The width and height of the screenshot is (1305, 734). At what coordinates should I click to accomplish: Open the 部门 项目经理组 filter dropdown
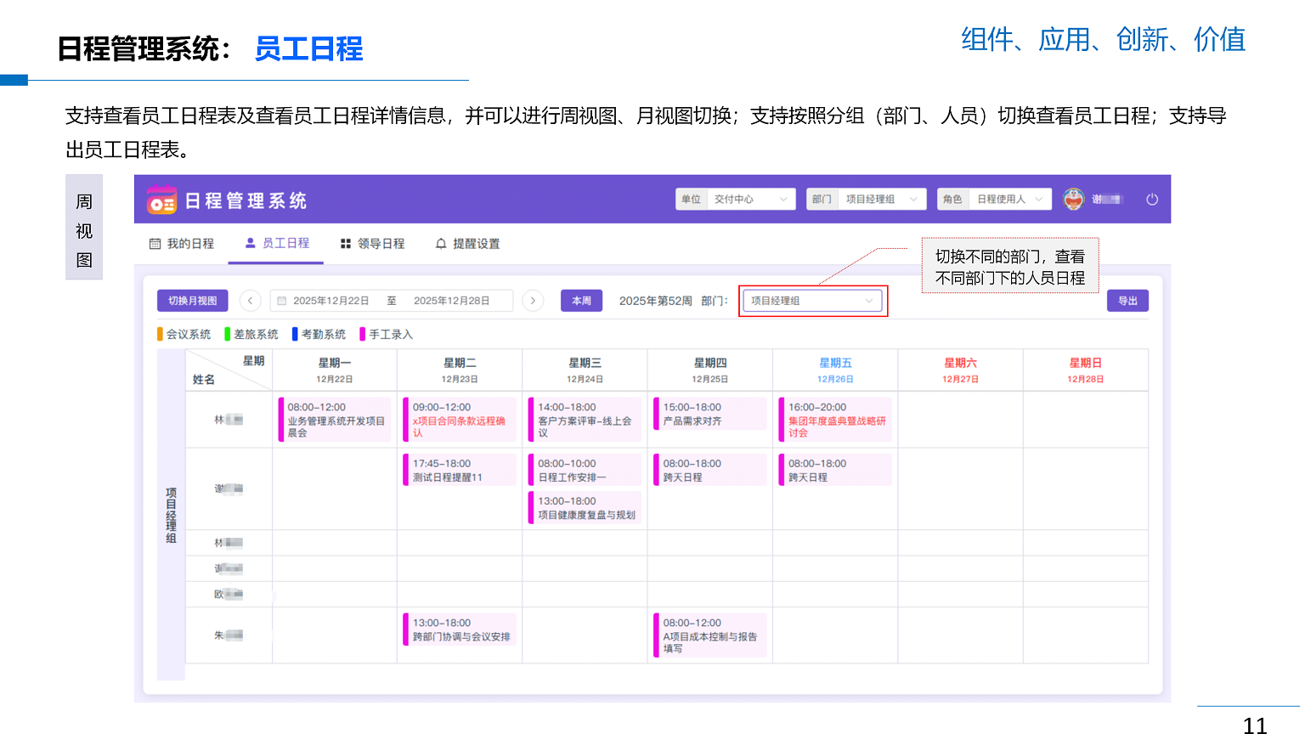coord(812,301)
